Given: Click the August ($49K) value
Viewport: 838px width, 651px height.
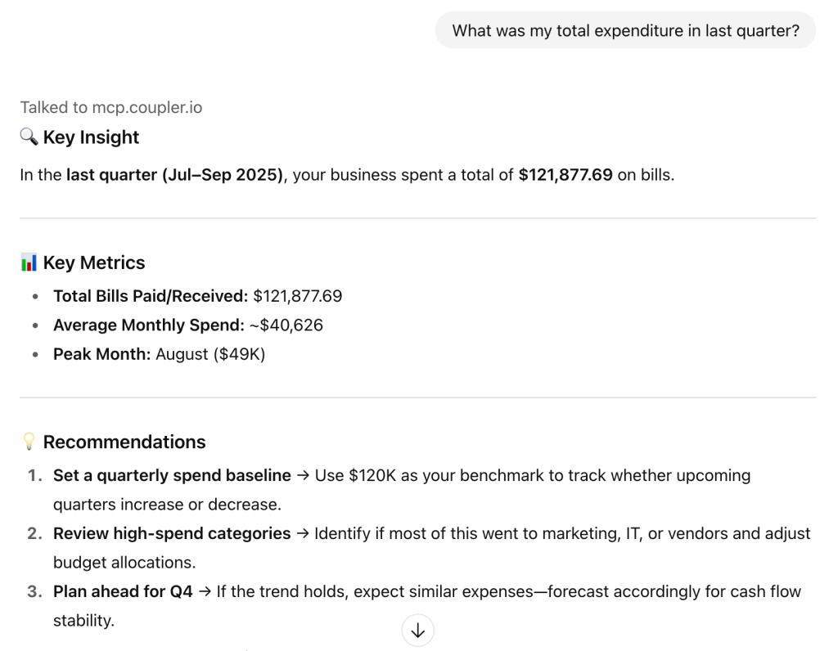Looking at the screenshot, I should pos(210,355).
